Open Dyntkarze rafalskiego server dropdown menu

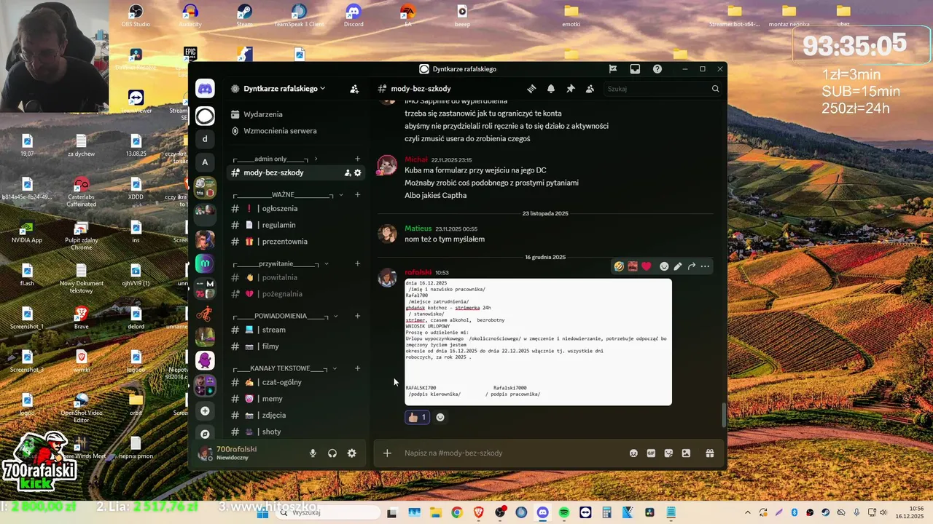point(285,89)
